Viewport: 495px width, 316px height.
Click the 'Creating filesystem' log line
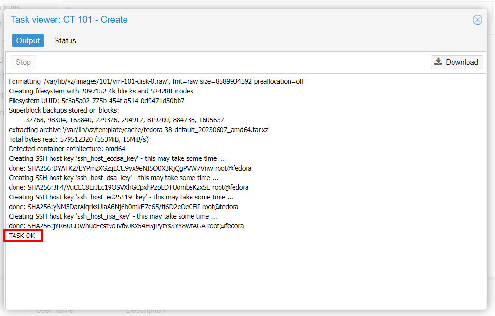(x=101, y=91)
